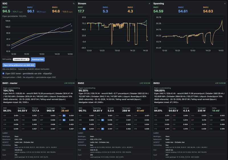Click the Stroom current chart
The width and height of the screenshot is (228, 160).
[114, 34]
